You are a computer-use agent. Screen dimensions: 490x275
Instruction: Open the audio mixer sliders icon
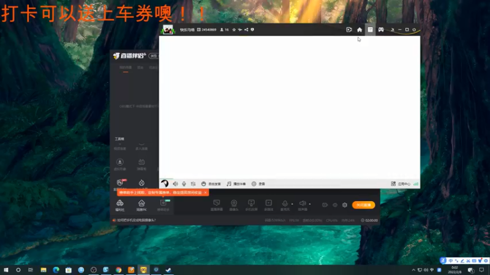tap(193, 184)
